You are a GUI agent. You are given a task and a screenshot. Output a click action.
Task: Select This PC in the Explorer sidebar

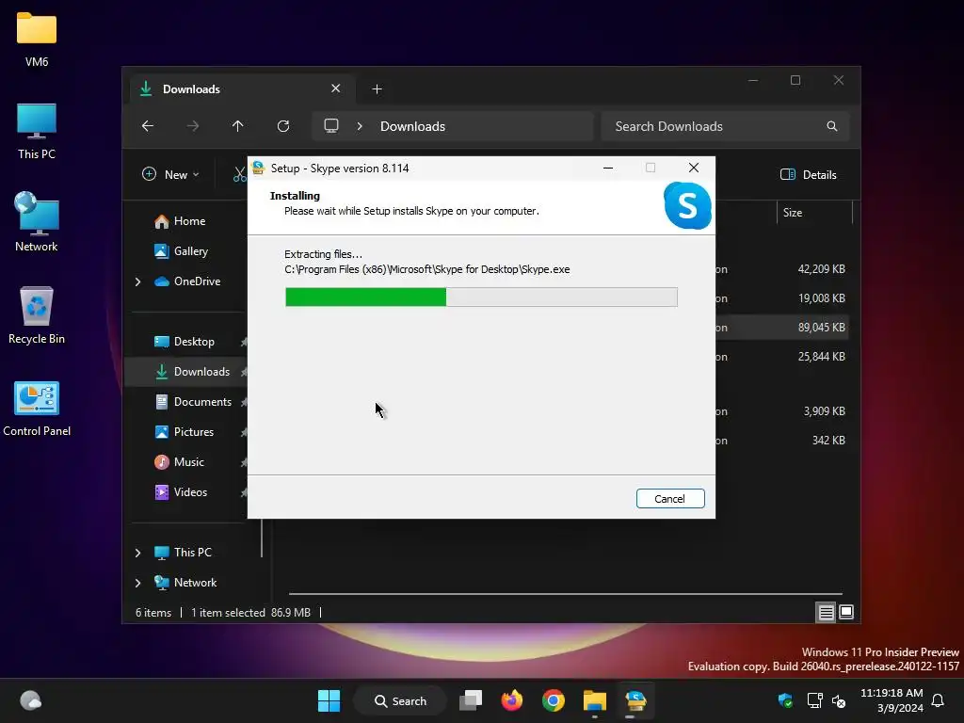click(182, 552)
